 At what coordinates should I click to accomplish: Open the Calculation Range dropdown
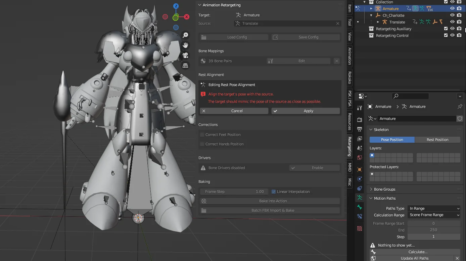click(434, 215)
